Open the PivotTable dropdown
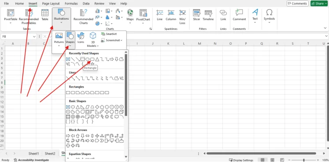Screen dimensions: 329x162 coord(11,23)
